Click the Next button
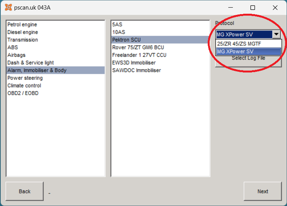The height and width of the screenshot is (206, 287). (263, 192)
